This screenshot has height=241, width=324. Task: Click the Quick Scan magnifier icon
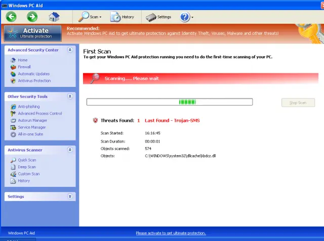[13, 160]
